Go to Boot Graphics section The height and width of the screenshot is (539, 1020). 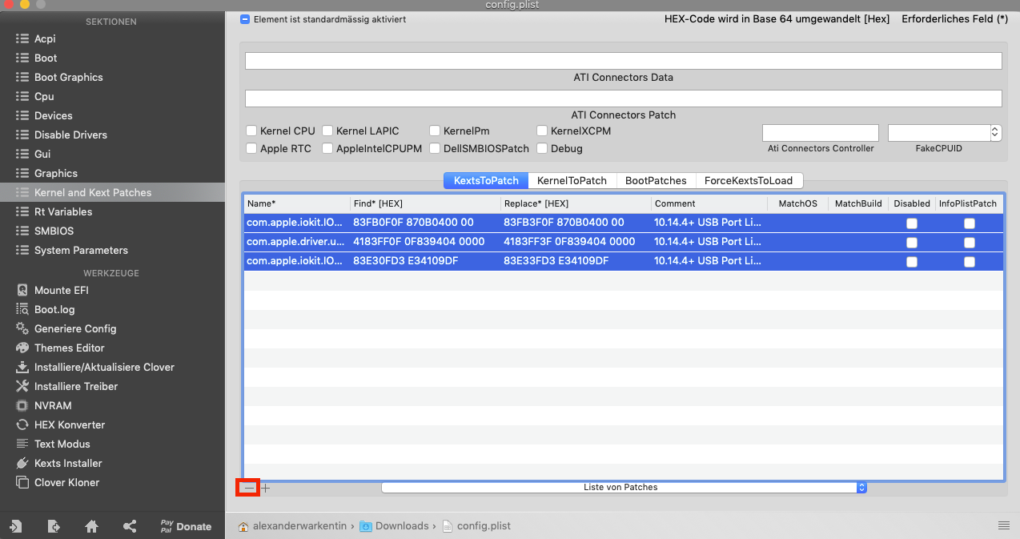[68, 77]
